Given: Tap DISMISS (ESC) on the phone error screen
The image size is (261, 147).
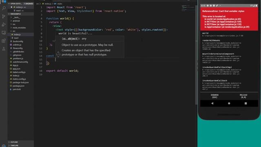Looking at the screenshot, I should [x=215, y=96].
